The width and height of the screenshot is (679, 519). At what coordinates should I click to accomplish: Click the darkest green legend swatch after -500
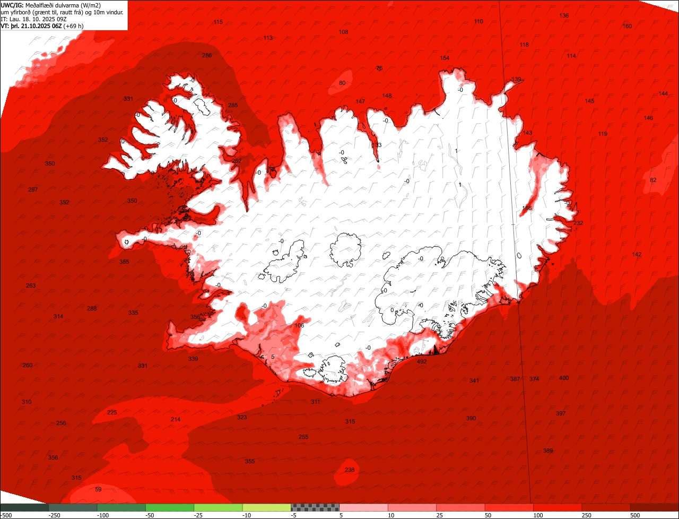point(24,507)
